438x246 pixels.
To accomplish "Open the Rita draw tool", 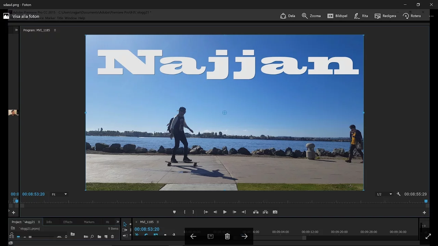I will pyautogui.click(x=361, y=16).
